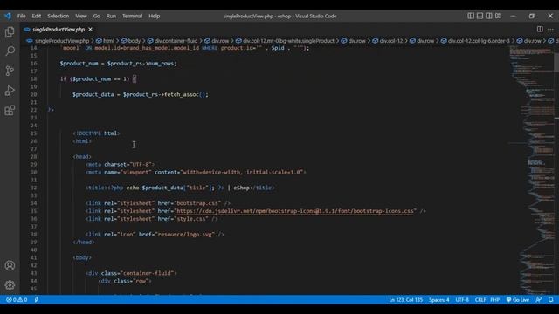Click the opening <body> tag line
The width and height of the screenshot is (559, 314).
coord(82,258)
